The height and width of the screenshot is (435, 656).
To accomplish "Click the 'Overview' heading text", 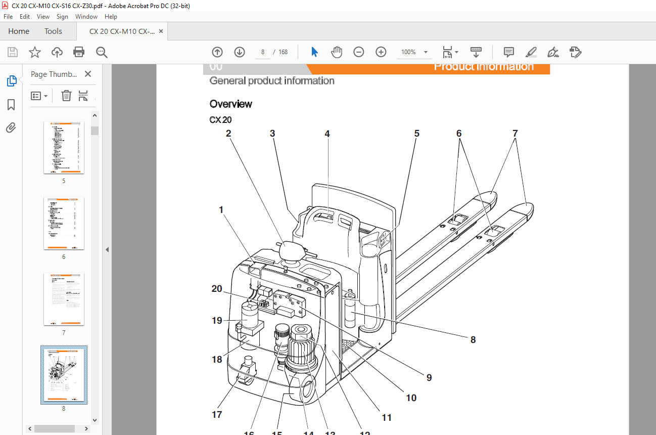I will click(x=231, y=104).
